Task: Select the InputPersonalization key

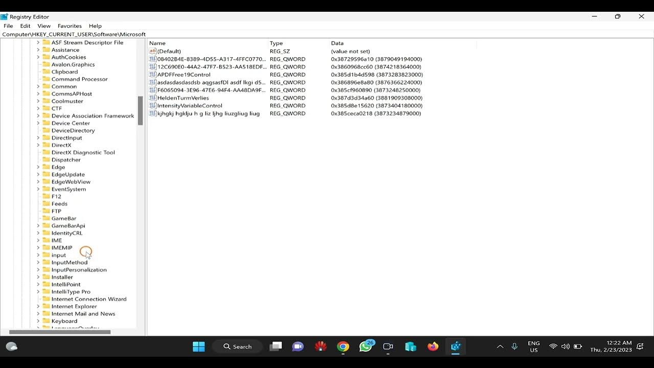Action: tap(79, 269)
